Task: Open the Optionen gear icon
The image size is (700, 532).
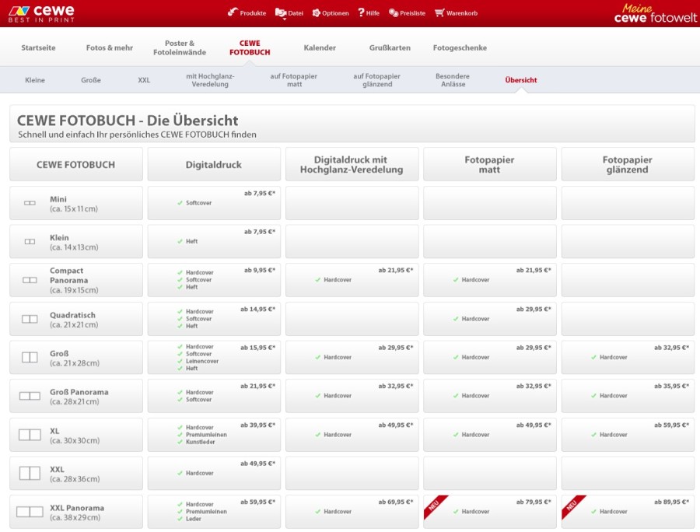Action: pyautogui.click(x=317, y=13)
